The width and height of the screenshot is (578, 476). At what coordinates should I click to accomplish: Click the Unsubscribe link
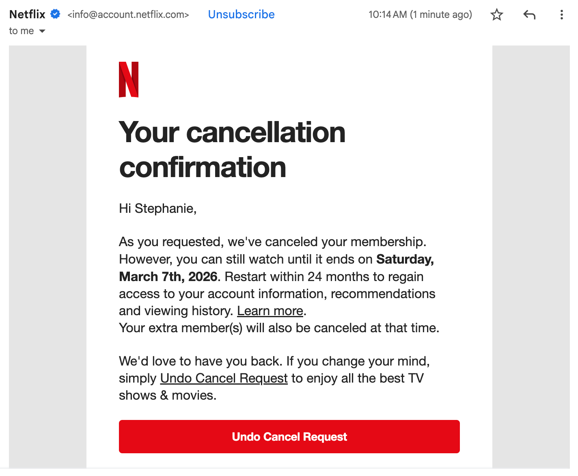pyautogui.click(x=241, y=15)
